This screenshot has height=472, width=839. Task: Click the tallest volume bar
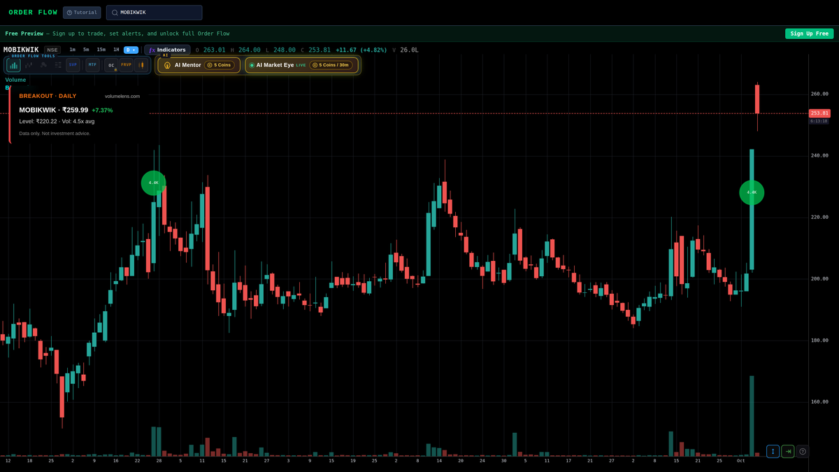tap(752, 416)
